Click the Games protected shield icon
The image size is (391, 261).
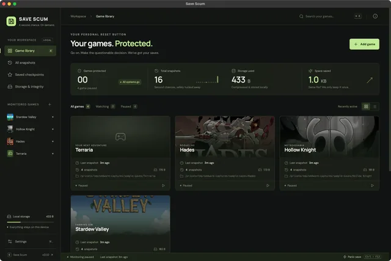coord(79,71)
